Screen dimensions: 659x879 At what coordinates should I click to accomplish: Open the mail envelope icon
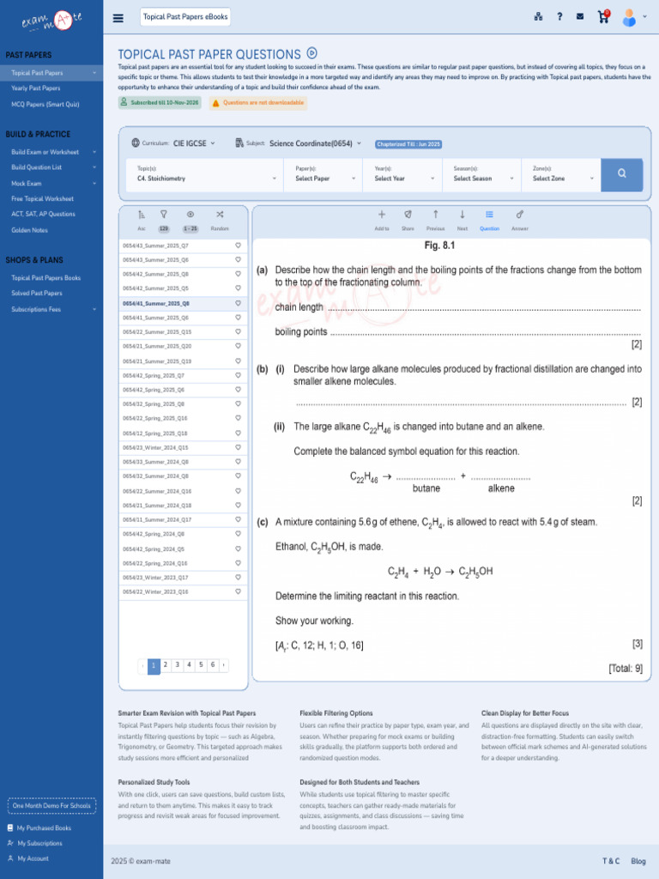tap(580, 17)
